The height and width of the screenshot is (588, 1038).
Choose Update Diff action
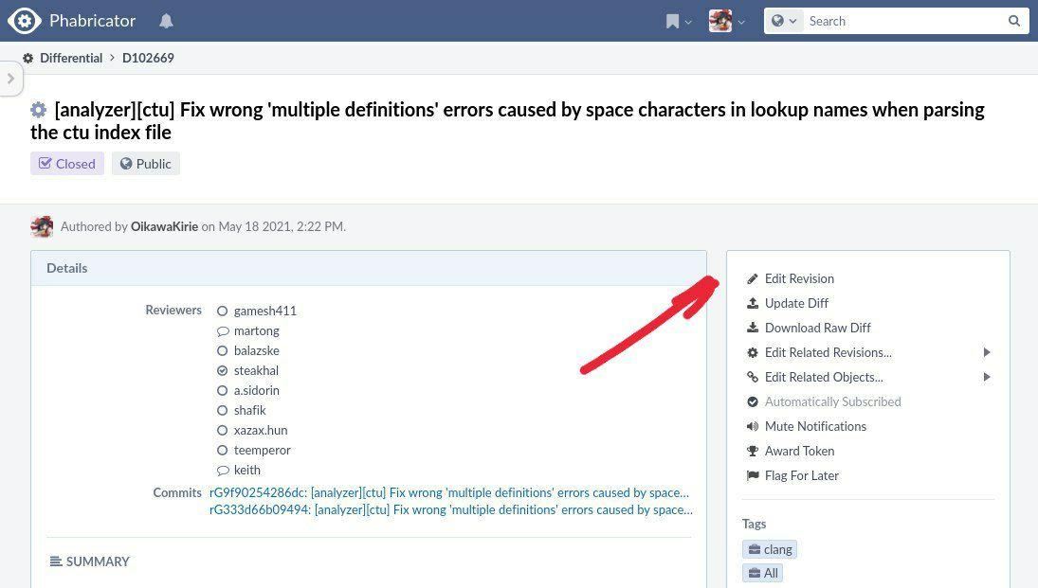(x=796, y=303)
